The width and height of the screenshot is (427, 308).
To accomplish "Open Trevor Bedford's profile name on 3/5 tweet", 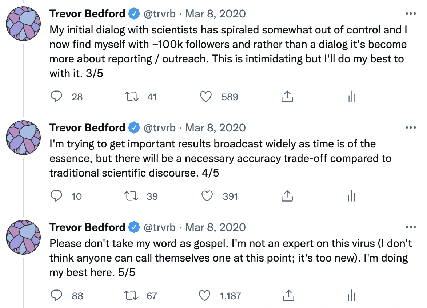I will pyautogui.click(x=87, y=14).
